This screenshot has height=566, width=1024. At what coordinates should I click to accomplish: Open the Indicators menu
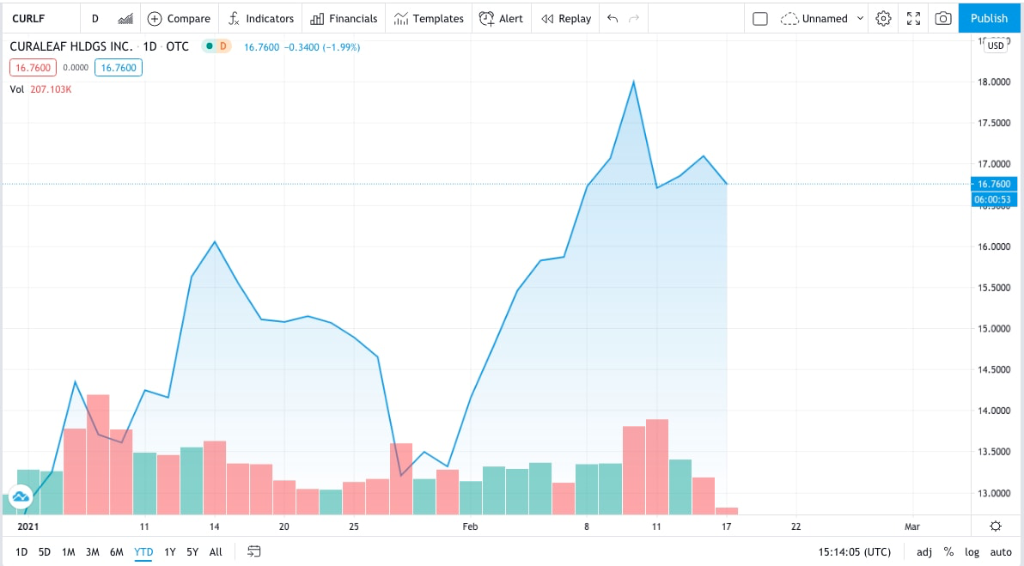point(260,19)
